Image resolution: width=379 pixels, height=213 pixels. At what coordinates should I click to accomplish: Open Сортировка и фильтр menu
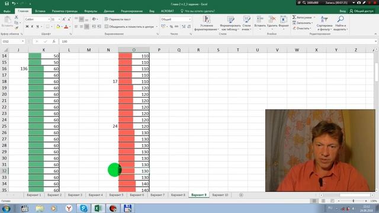coord(325,24)
